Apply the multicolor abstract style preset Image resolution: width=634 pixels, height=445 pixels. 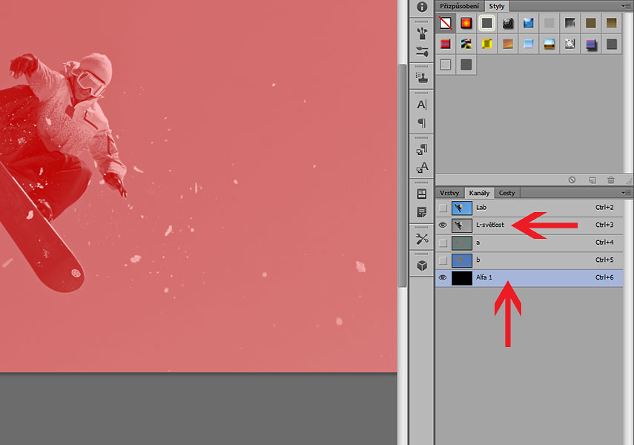(466, 44)
